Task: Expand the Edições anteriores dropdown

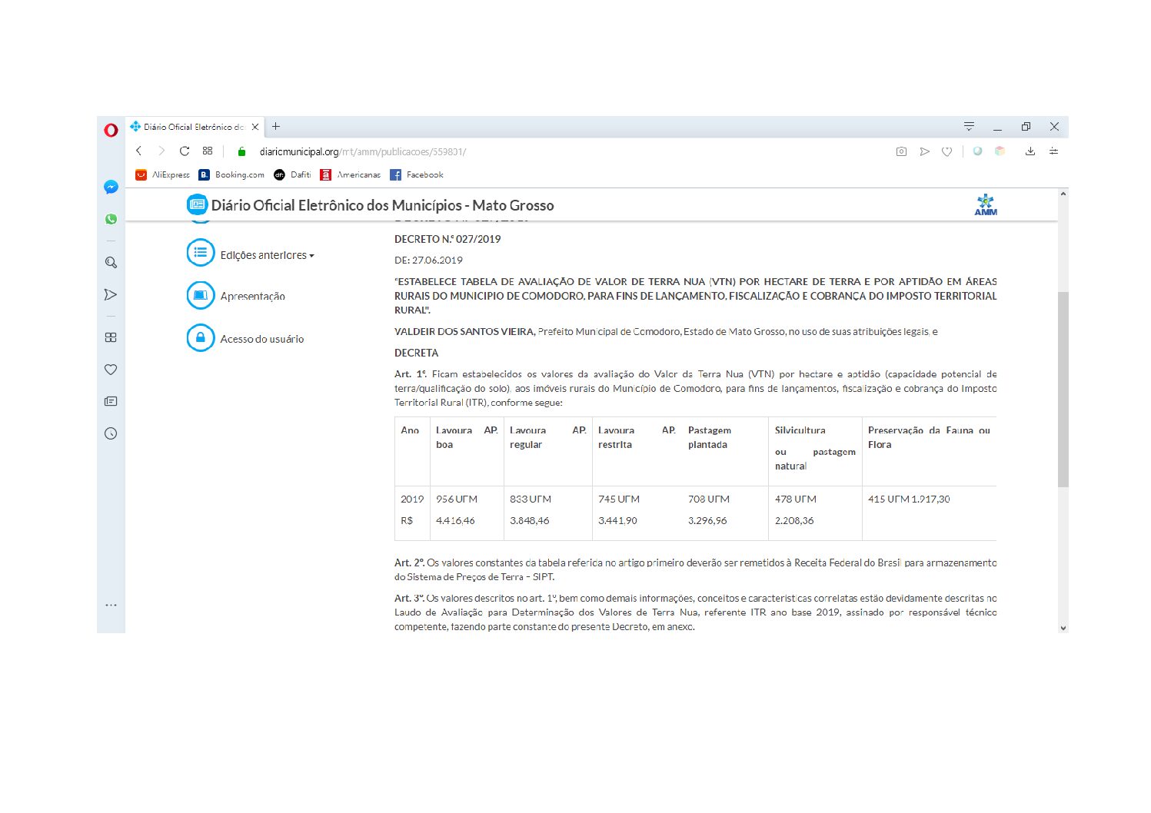Action: pyautogui.click(x=267, y=255)
